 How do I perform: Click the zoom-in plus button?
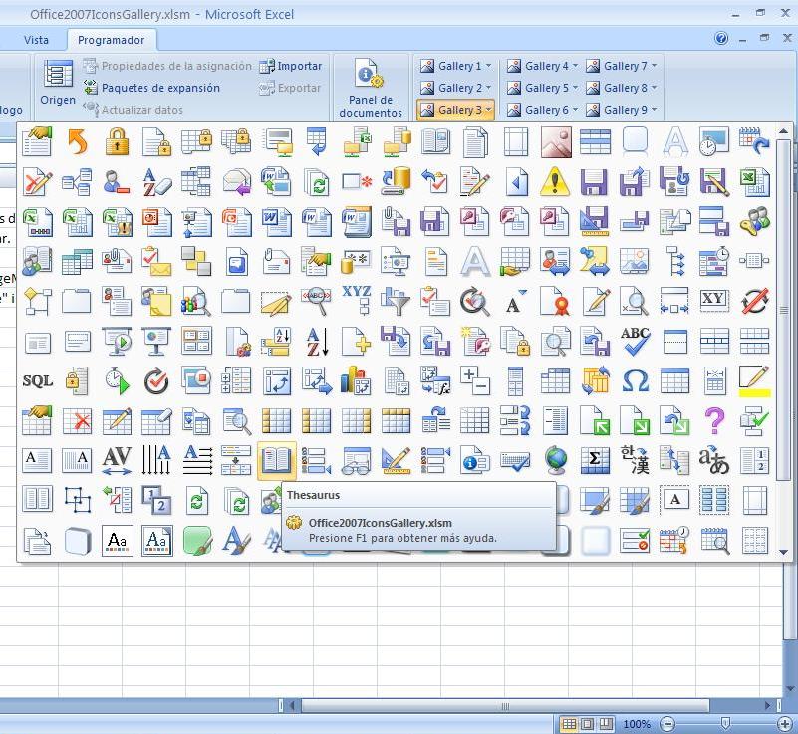784,724
